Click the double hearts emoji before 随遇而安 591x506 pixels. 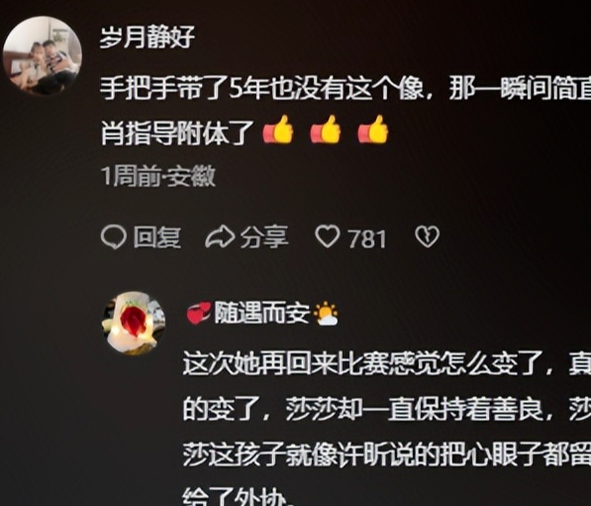pyautogui.click(x=199, y=313)
